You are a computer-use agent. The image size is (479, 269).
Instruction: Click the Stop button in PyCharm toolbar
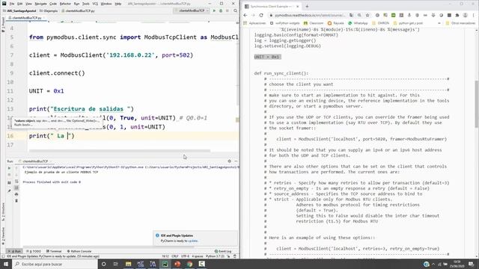coord(228,10)
